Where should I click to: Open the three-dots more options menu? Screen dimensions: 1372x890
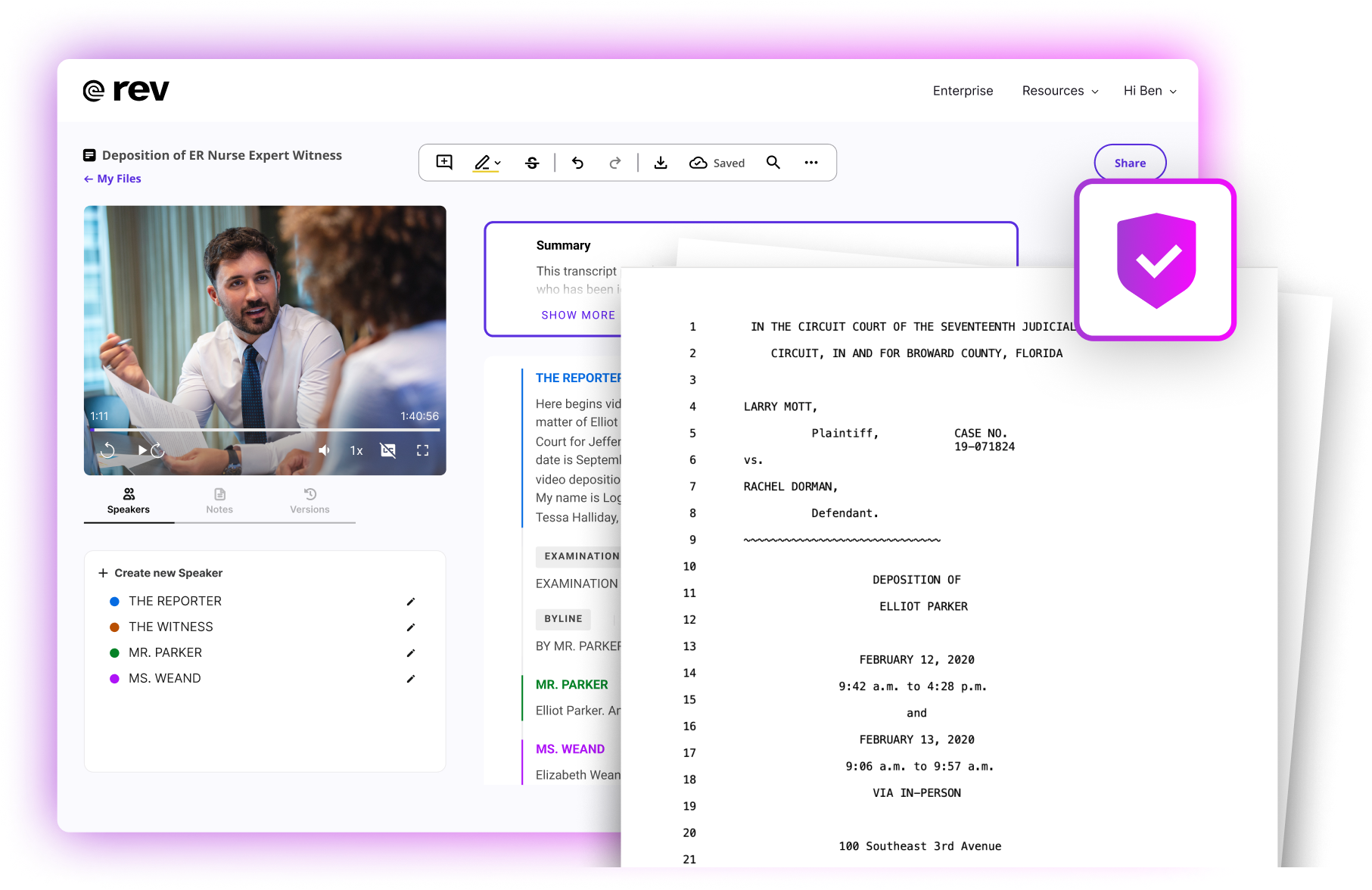[x=811, y=163]
